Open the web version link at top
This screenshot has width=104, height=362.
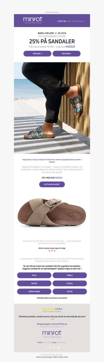coord(52,12)
